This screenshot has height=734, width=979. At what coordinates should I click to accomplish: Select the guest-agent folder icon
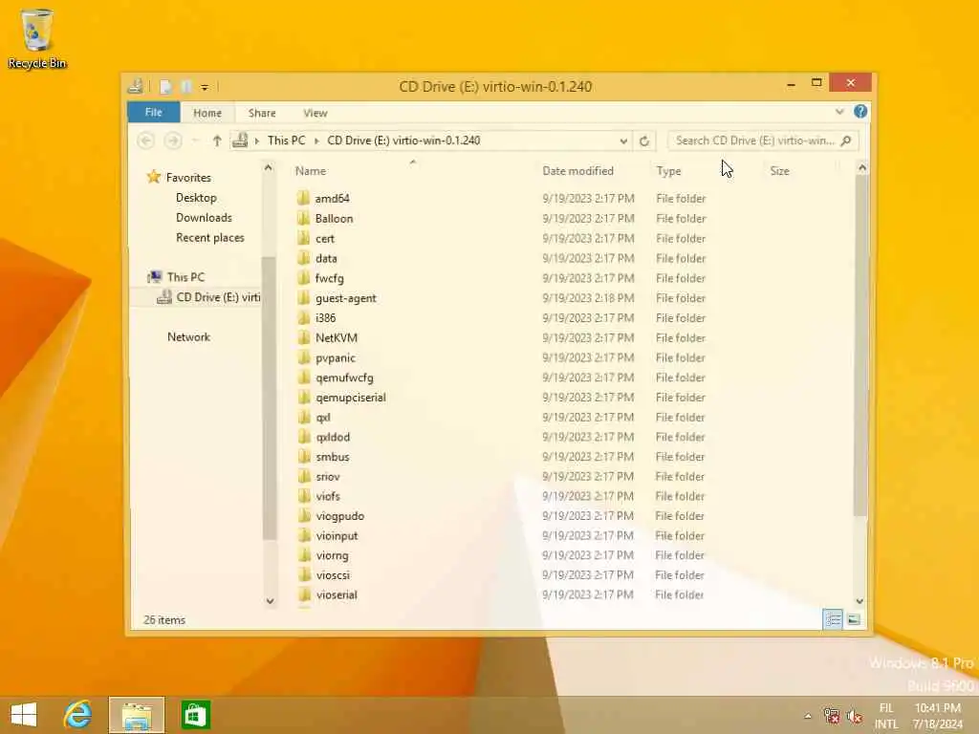[x=303, y=298]
